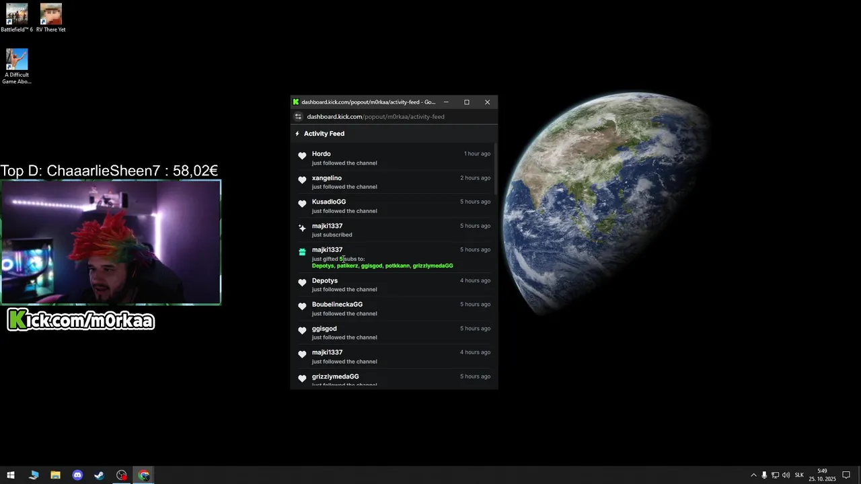This screenshot has height=484, width=861.
Task: Click 'just gifted 5 subs to:' text
Action: (x=338, y=259)
